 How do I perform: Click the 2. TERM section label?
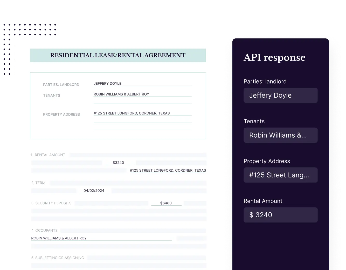click(x=38, y=183)
